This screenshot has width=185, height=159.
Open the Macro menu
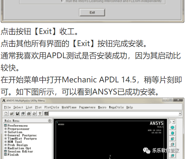point(102,107)
